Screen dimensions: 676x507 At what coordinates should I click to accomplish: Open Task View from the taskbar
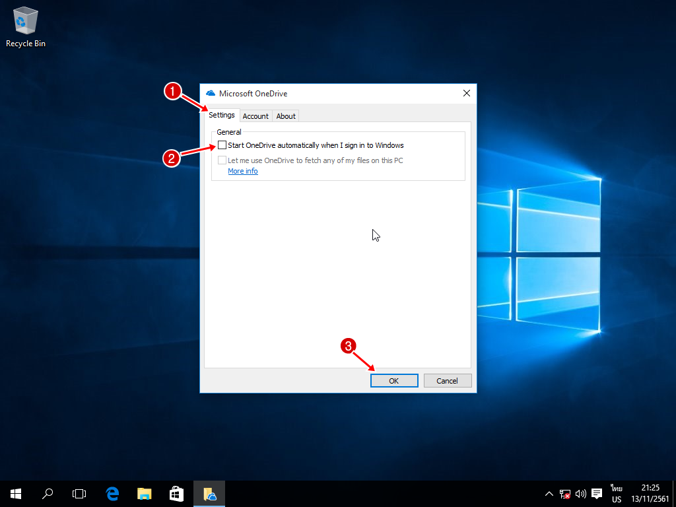(79, 493)
